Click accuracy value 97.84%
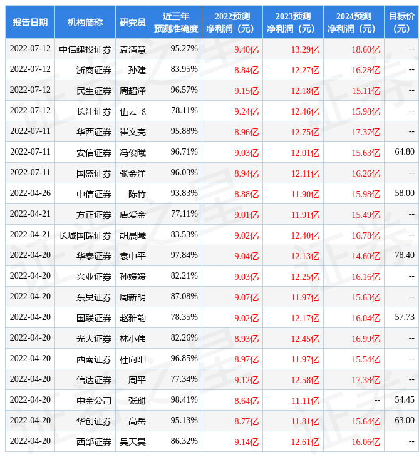Image resolution: width=419 pixels, height=457 pixels. click(x=184, y=255)
